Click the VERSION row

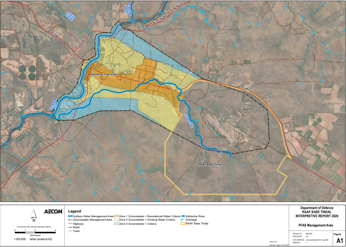(x=300, y=243)
